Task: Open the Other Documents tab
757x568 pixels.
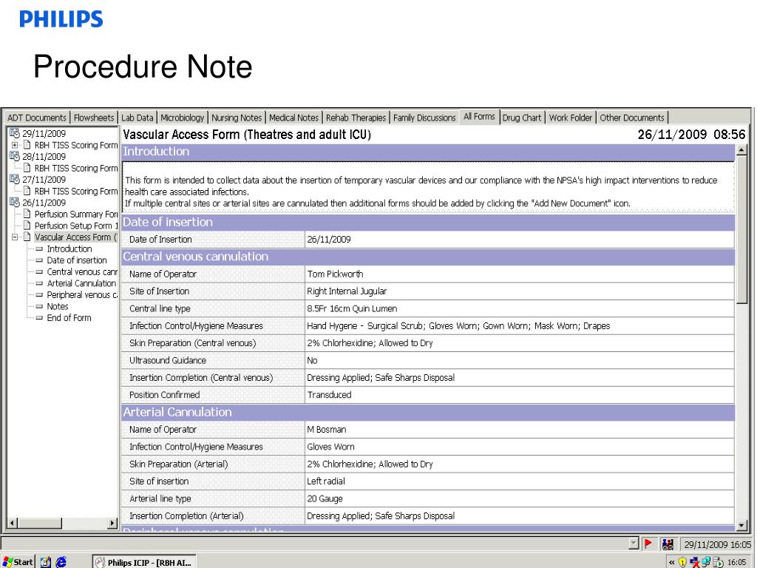Action: coord(632,118)
